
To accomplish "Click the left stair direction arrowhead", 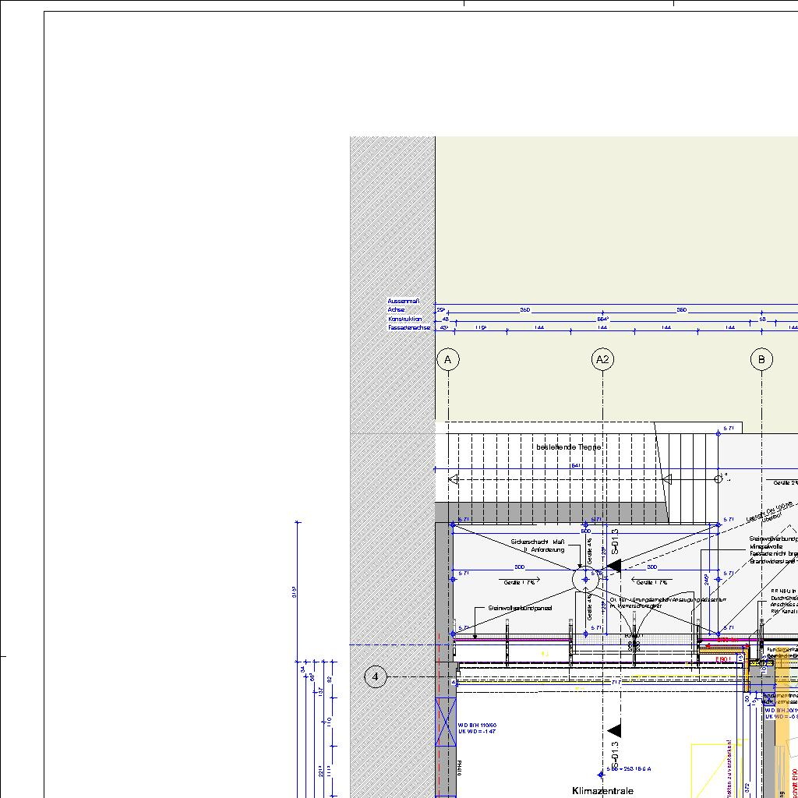I will (454, 479).
